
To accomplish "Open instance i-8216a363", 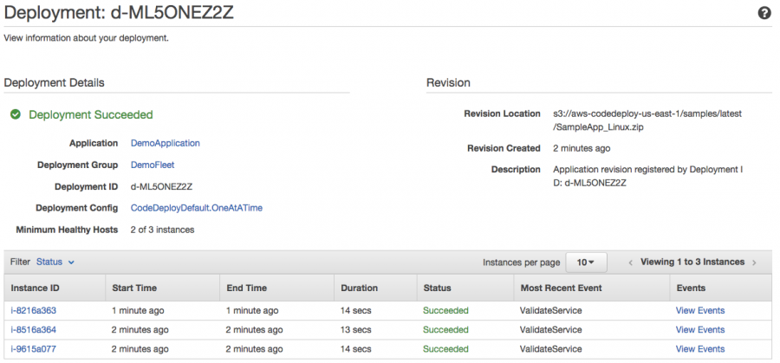I will click(33, 311).
